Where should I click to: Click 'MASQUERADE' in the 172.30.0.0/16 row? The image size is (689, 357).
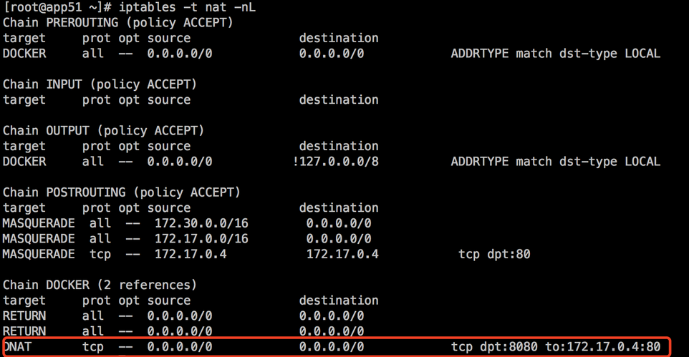pyautogui.click(x=39, y=223)
